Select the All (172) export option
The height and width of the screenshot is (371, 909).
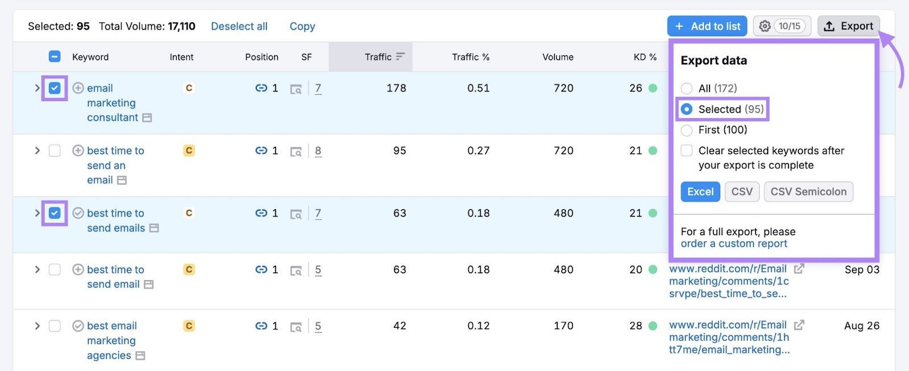click(687, 88)
